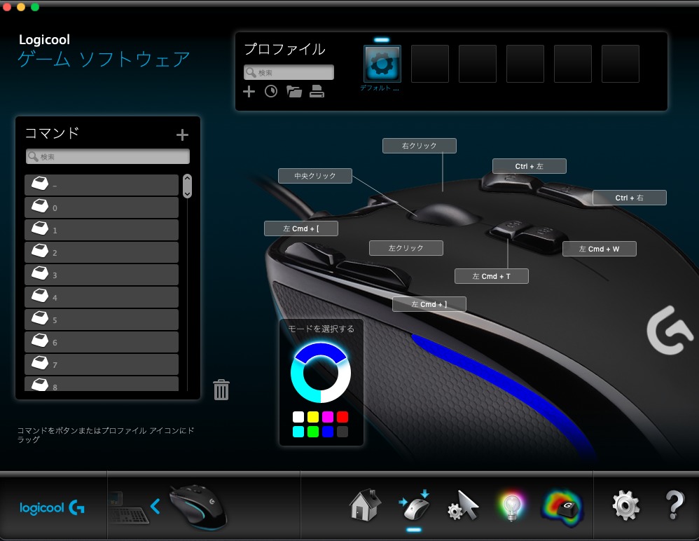699x541 pixels.
Task: Select the '2' key command row
Action: (102, 252)
